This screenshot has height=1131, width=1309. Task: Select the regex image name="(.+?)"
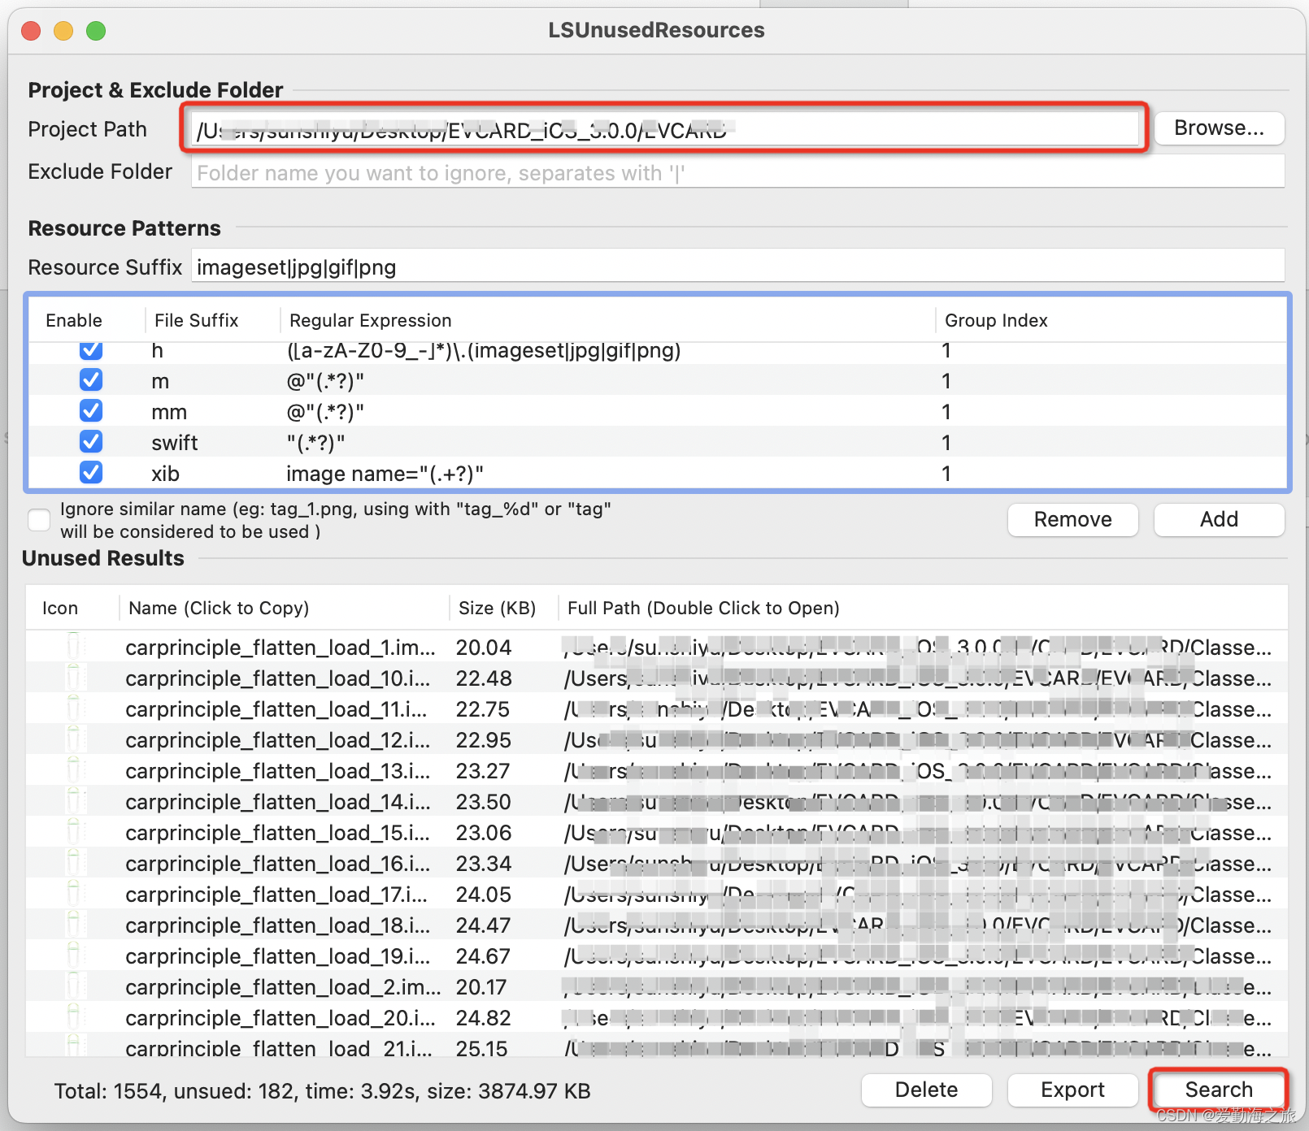(x=385, y=474)
